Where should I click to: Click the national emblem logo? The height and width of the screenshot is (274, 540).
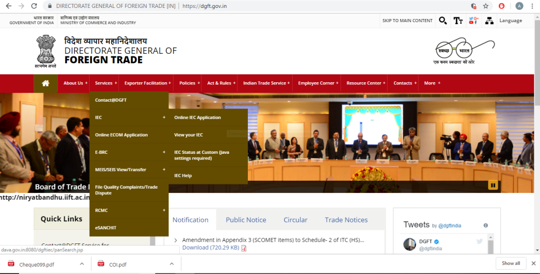[x=46, y=51]
